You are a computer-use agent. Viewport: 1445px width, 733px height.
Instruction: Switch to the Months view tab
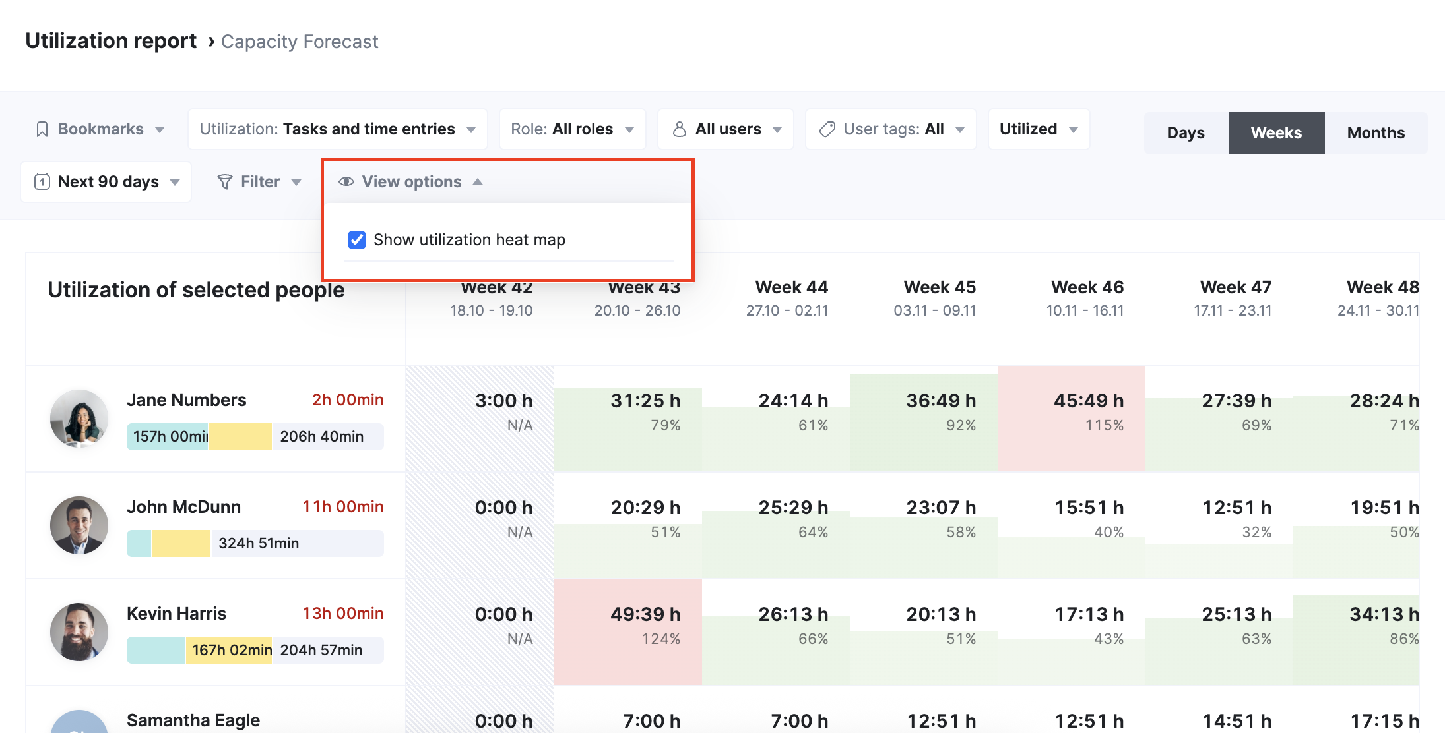pos(1376,133)
